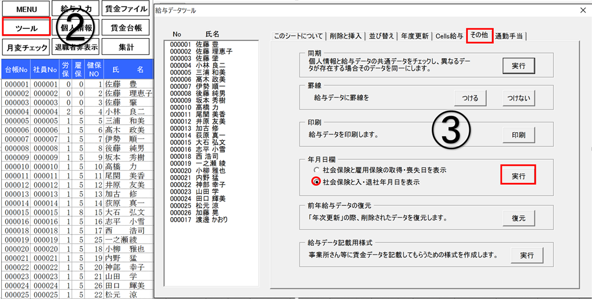Viewport: 592px width, 299px height.
Task: Click spreadsheet cell 髙木 政美
Action: click(x=128, y=130)
